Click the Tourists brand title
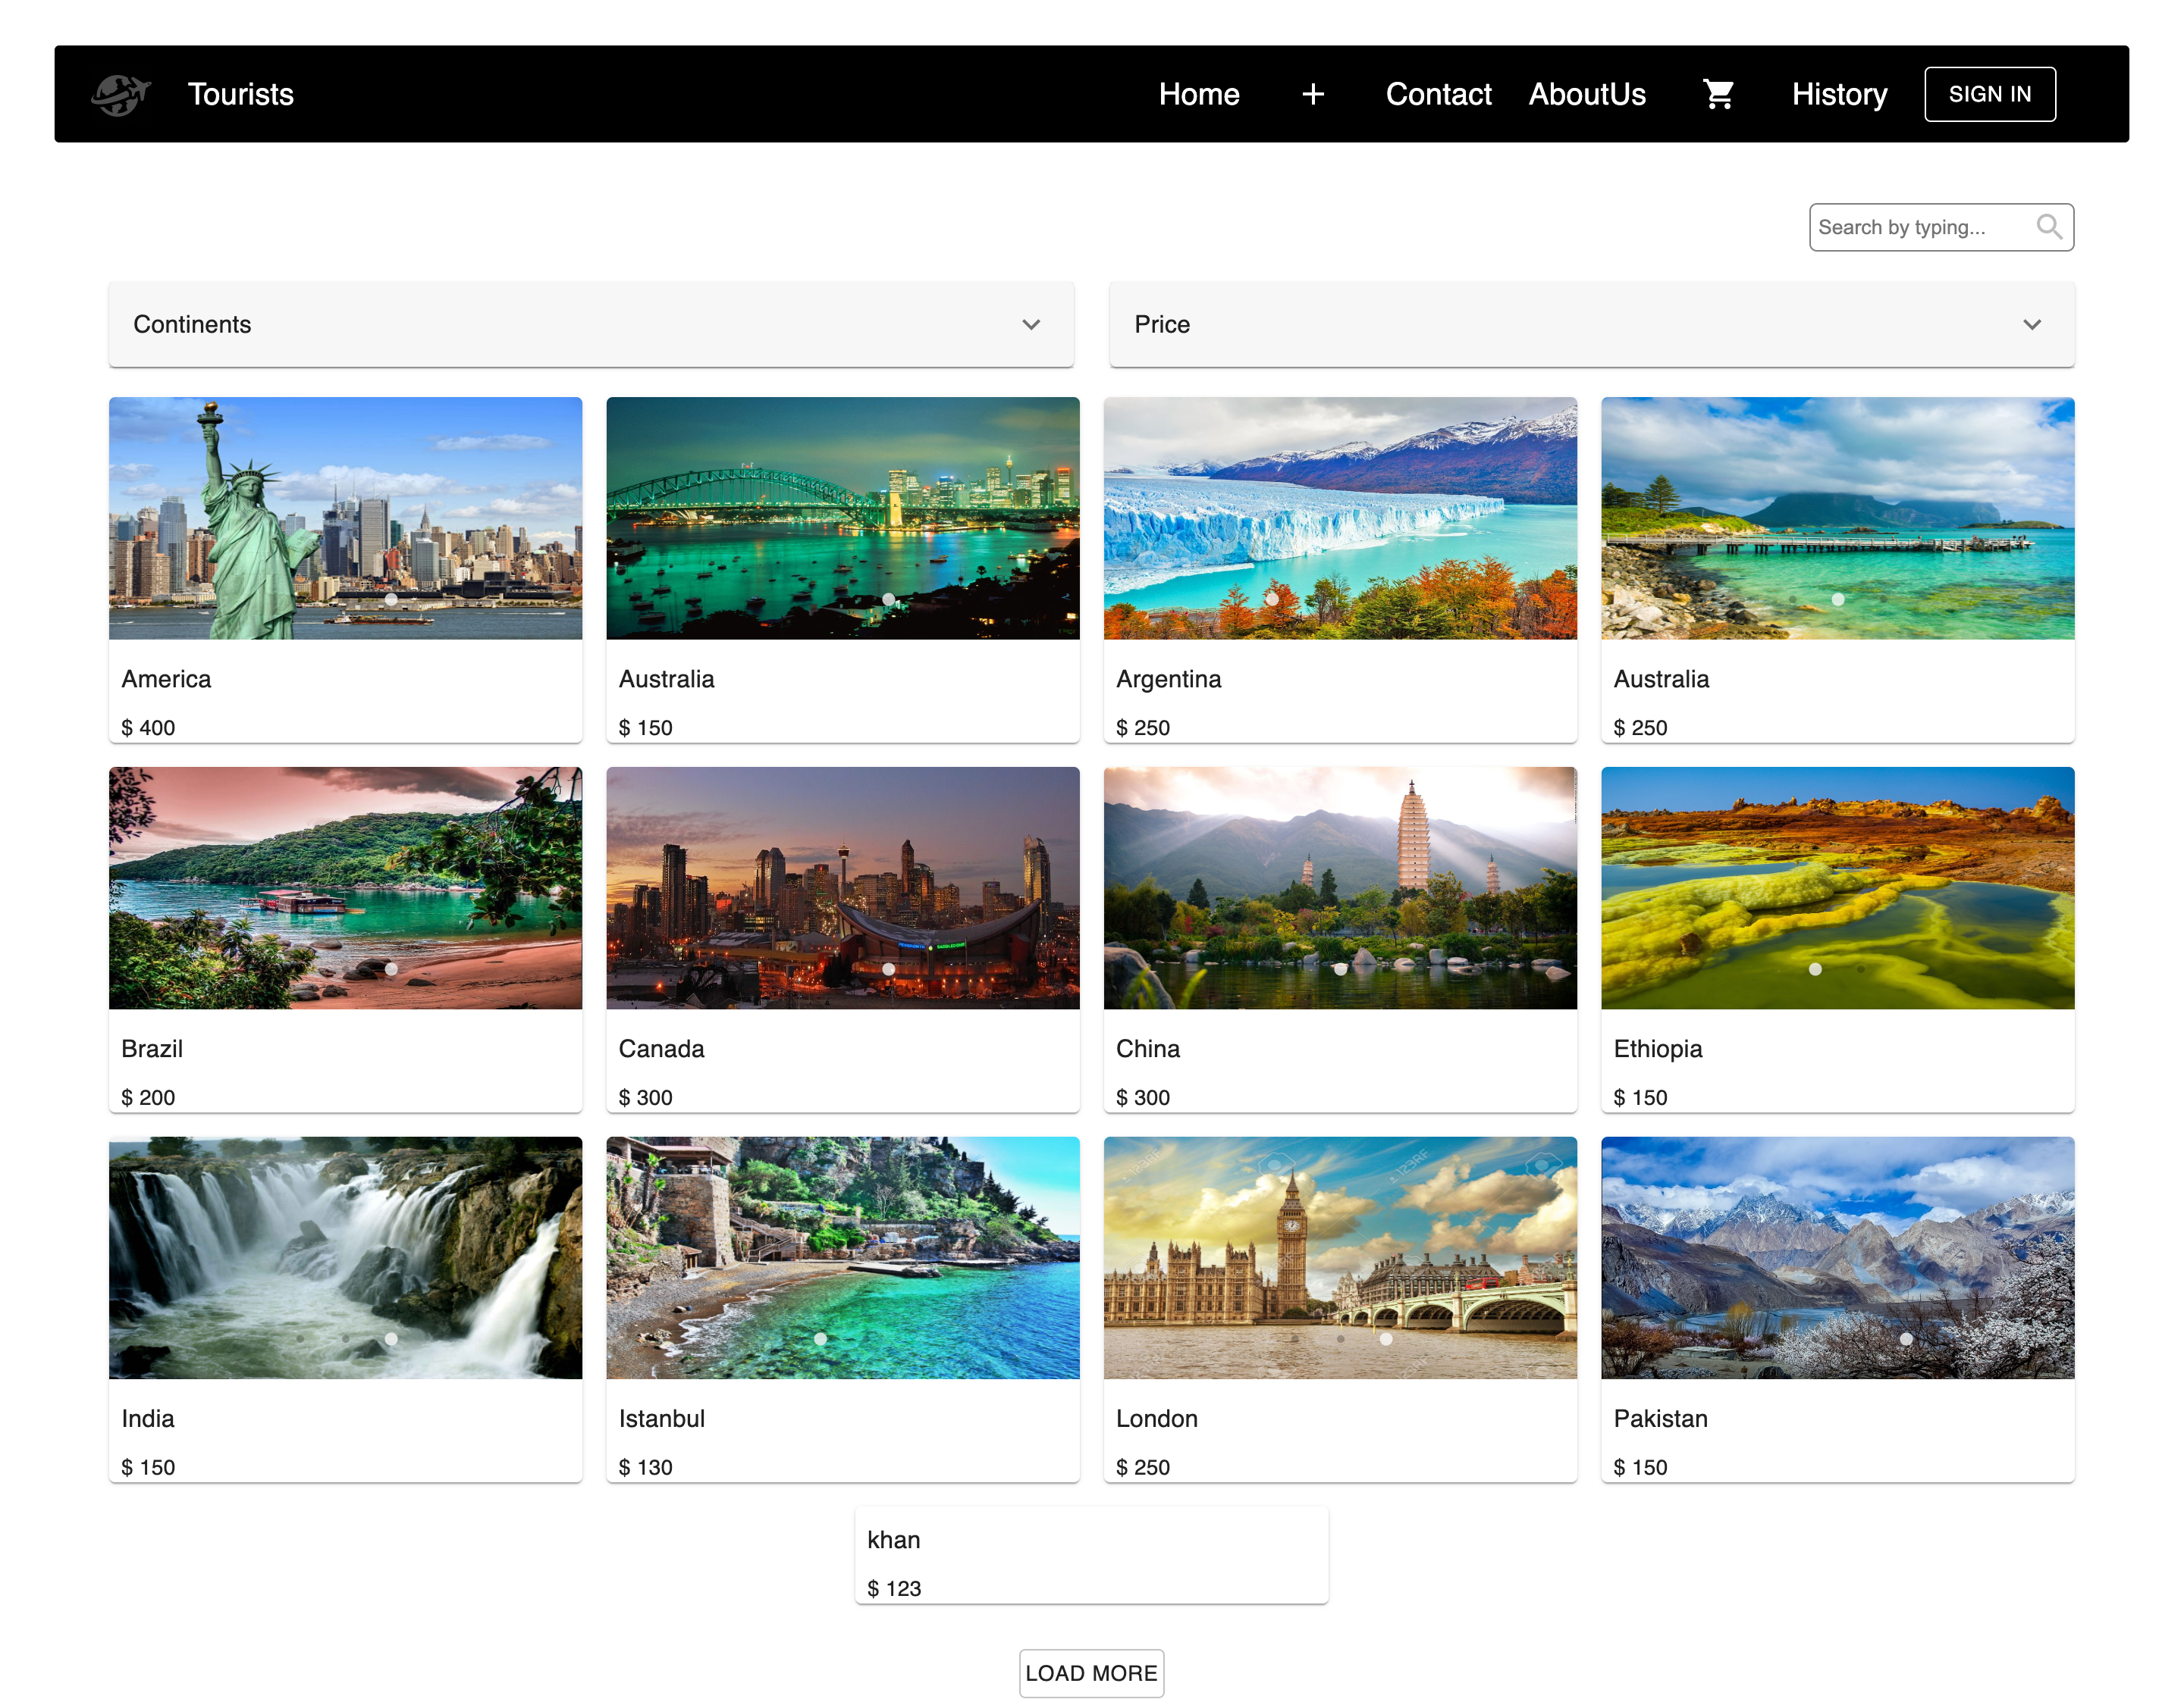 coord(241,94)
